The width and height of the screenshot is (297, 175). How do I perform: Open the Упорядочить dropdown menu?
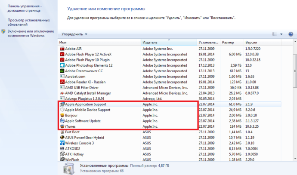click(74, 34)
